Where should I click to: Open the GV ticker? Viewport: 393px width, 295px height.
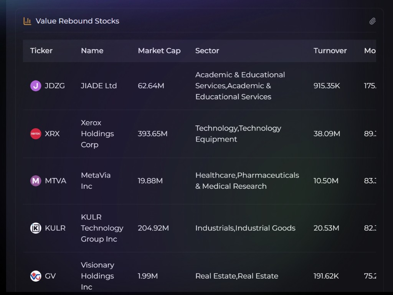pos(50,276)
